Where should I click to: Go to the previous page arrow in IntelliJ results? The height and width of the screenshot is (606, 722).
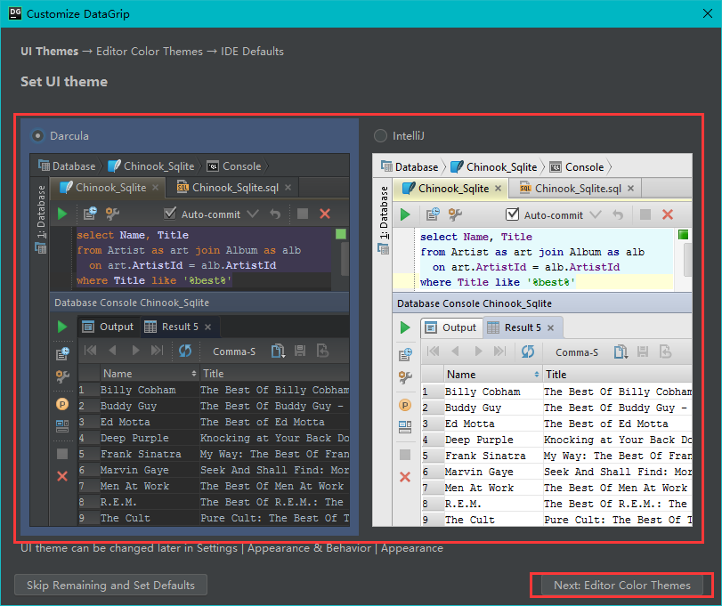point(456,351)
